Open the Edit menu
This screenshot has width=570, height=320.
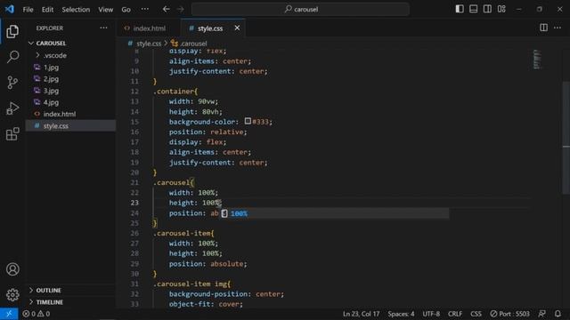47,10
